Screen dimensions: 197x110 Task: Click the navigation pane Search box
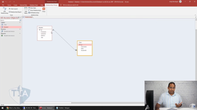click(x=10, y=20)
